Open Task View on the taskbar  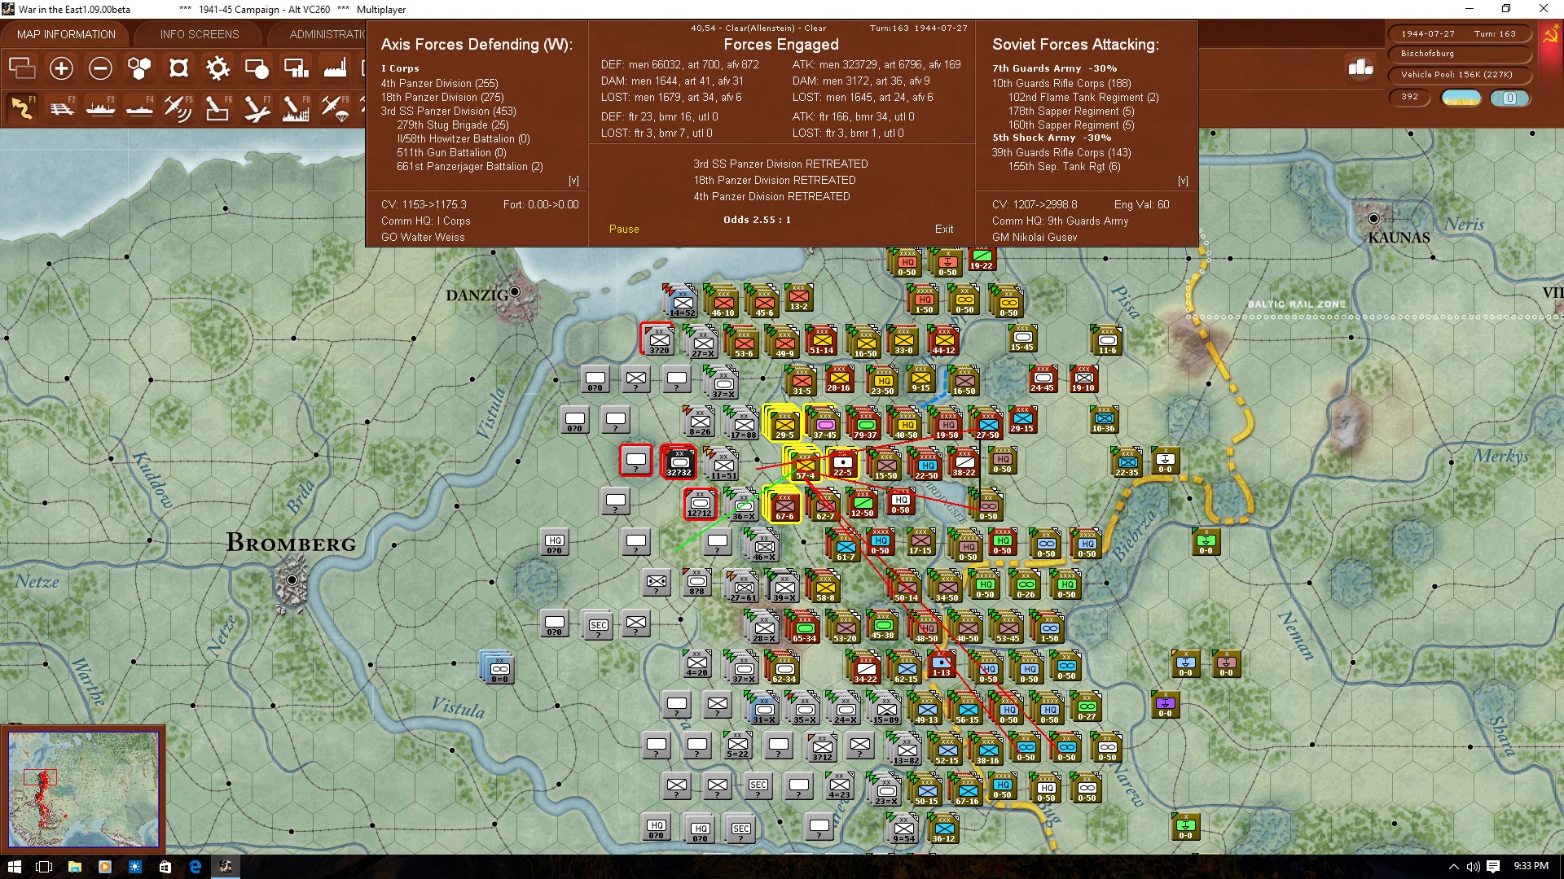tap(44, 867)
